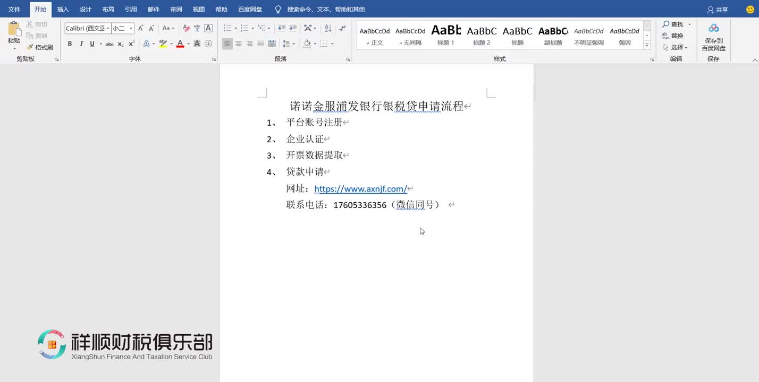
Task: Open the Calibri font name dropdown
Action: [x=108, y=28]
